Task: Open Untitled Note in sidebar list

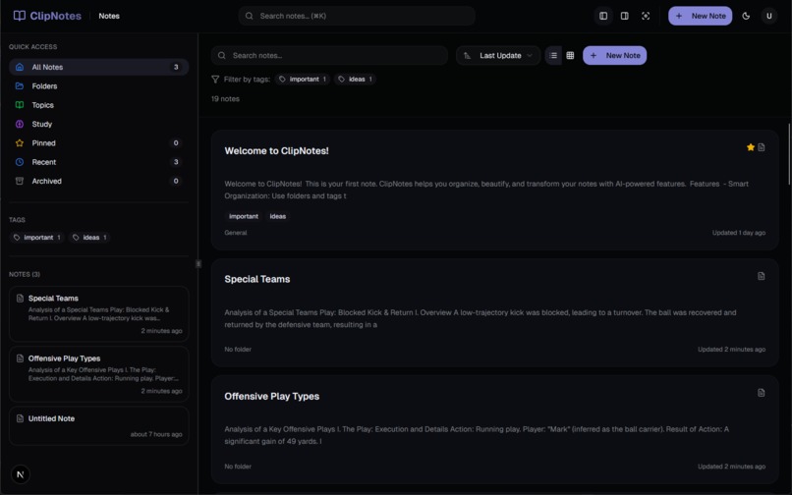Action: [x=98, y=426]
